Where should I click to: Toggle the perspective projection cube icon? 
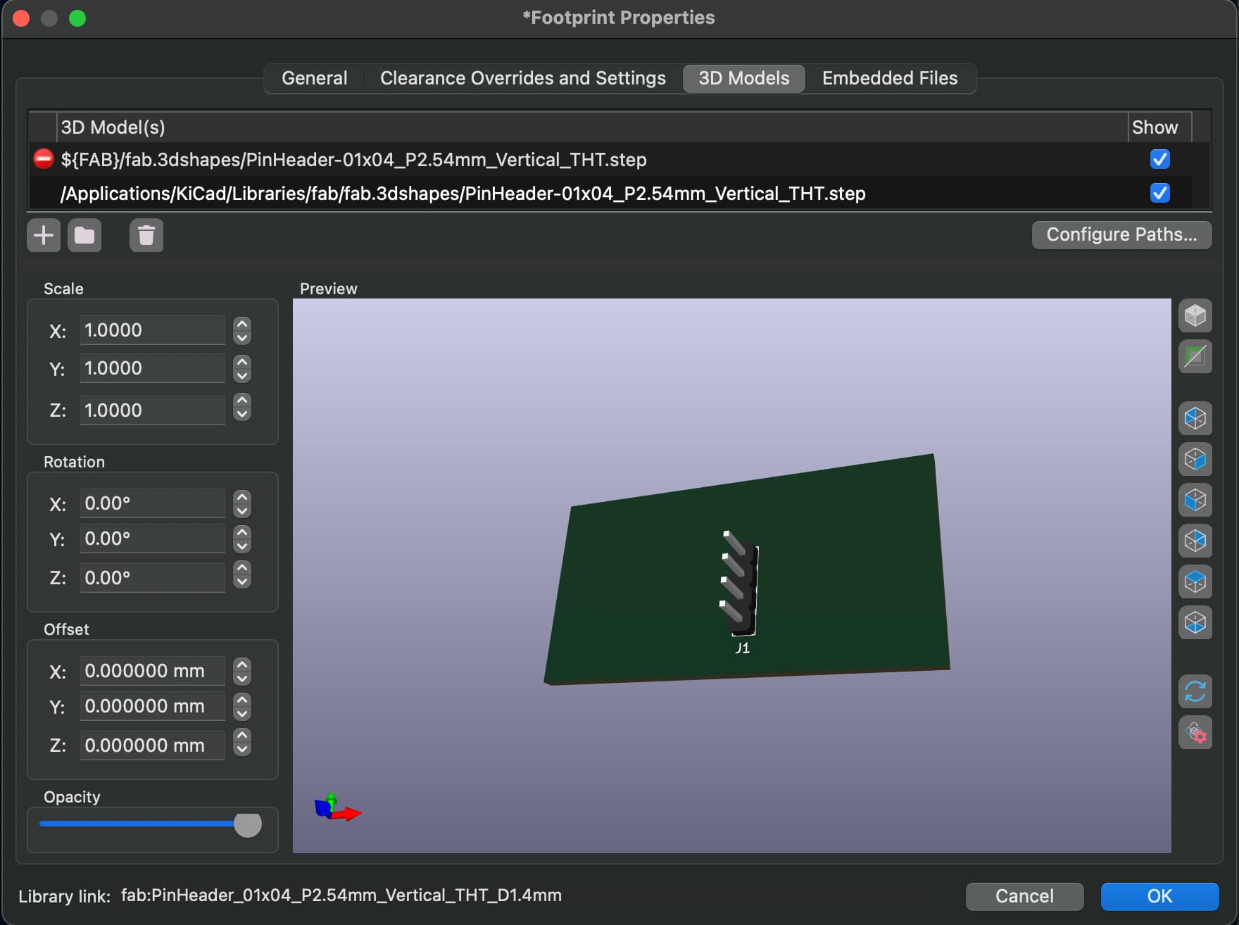click(x=1195, y=315)
